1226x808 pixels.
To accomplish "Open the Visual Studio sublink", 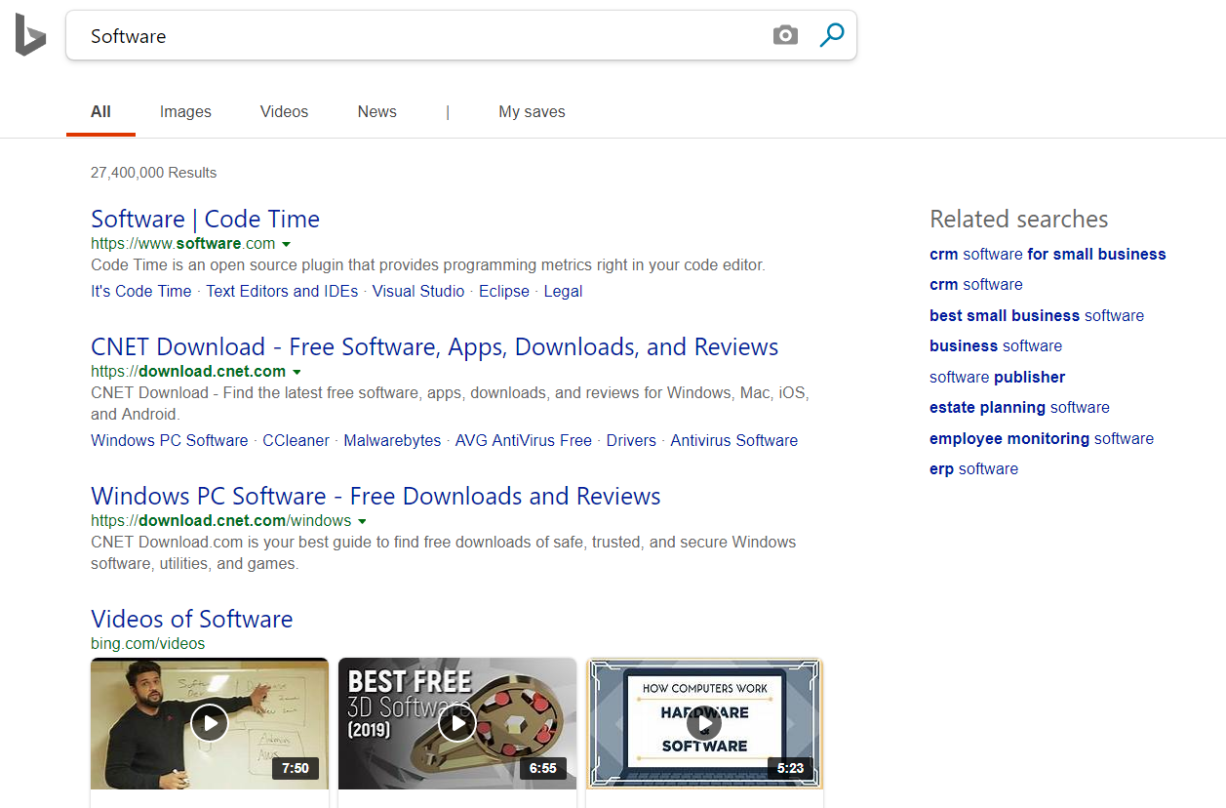I will 418,291.
